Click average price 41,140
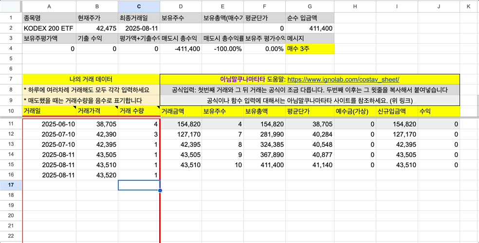Viewport: 479px width, 243px height. 310,165
